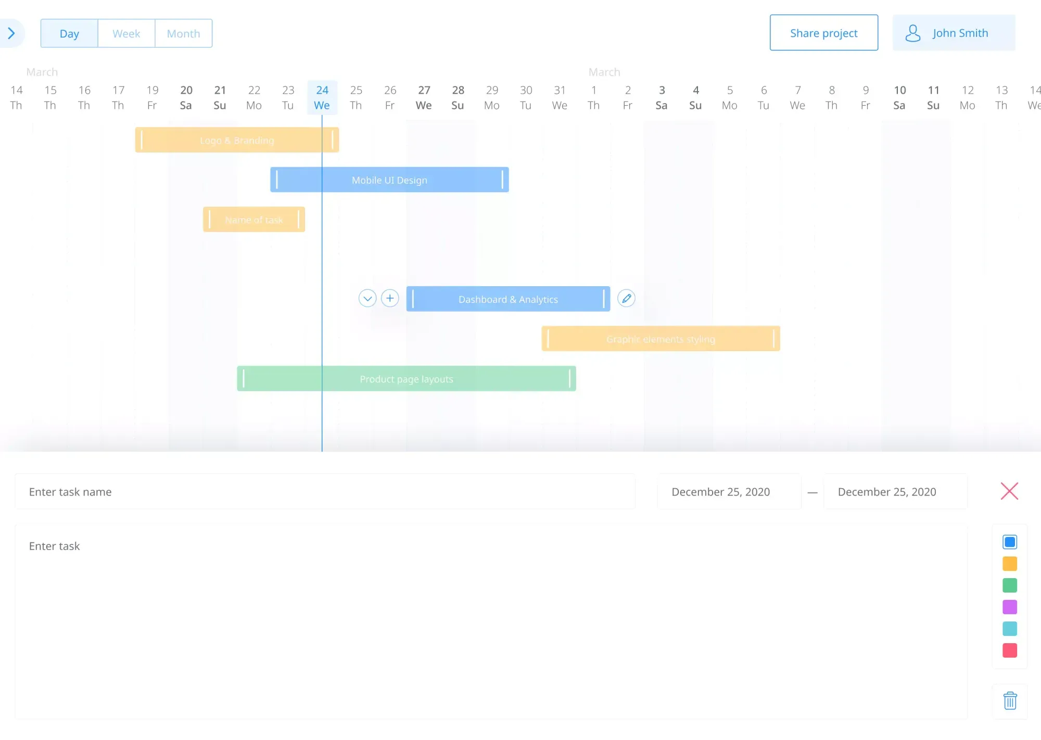
Task: Select the teal color swatch
Action: click(1009, 629)
